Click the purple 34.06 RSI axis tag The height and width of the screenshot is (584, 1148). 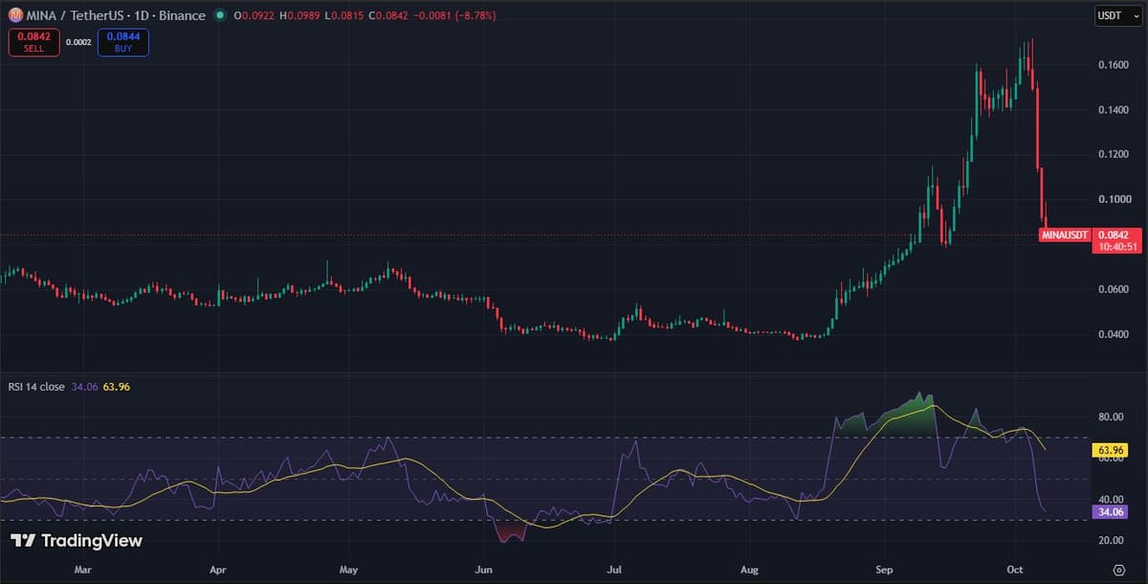(x=1110, y=512)
